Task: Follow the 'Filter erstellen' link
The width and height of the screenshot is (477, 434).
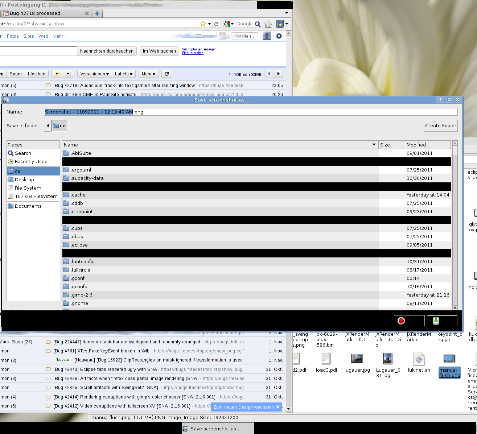Action: (193, 53)
